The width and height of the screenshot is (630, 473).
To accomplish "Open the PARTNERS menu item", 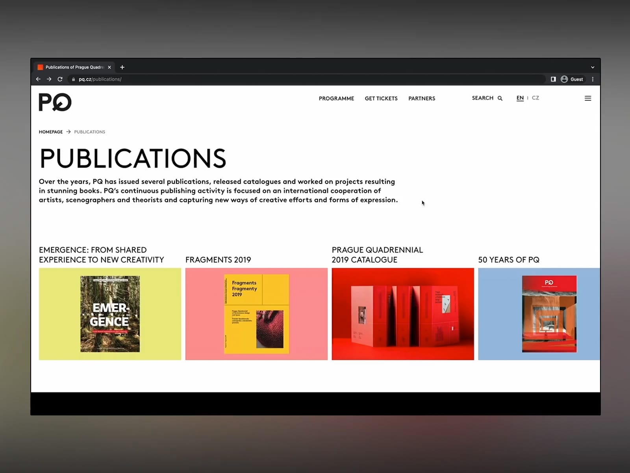I will point(422,99).
